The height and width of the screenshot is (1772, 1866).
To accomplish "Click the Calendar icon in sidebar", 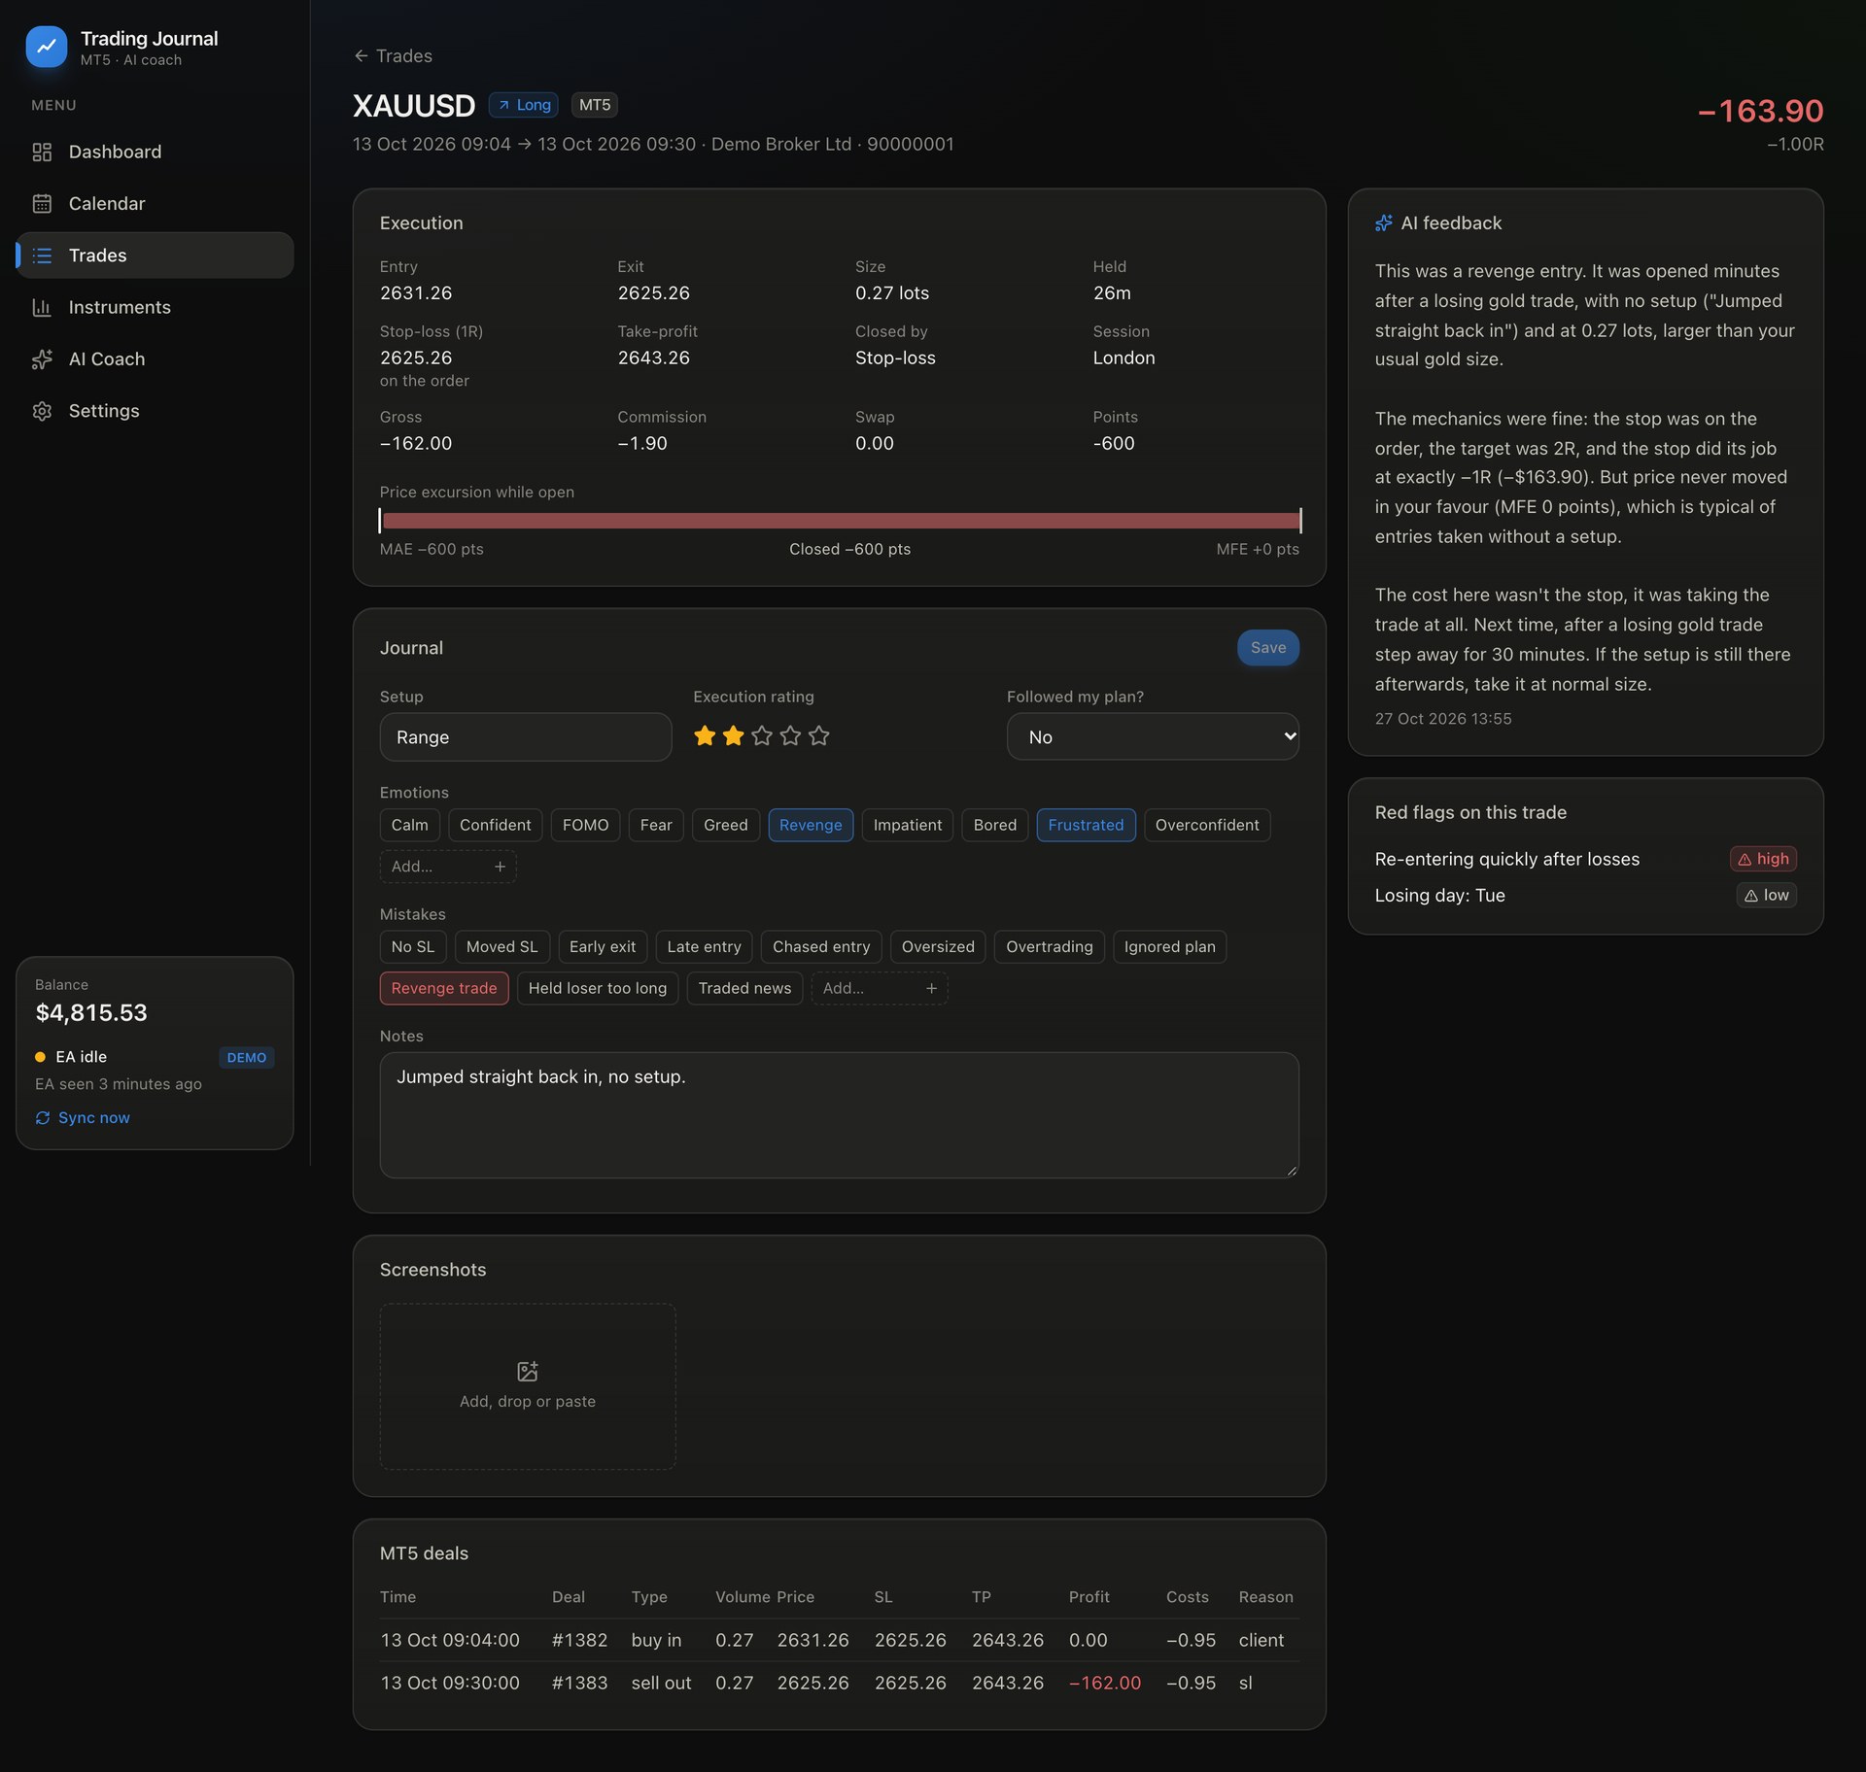I will pyautogui.click(x=42, y=203).
